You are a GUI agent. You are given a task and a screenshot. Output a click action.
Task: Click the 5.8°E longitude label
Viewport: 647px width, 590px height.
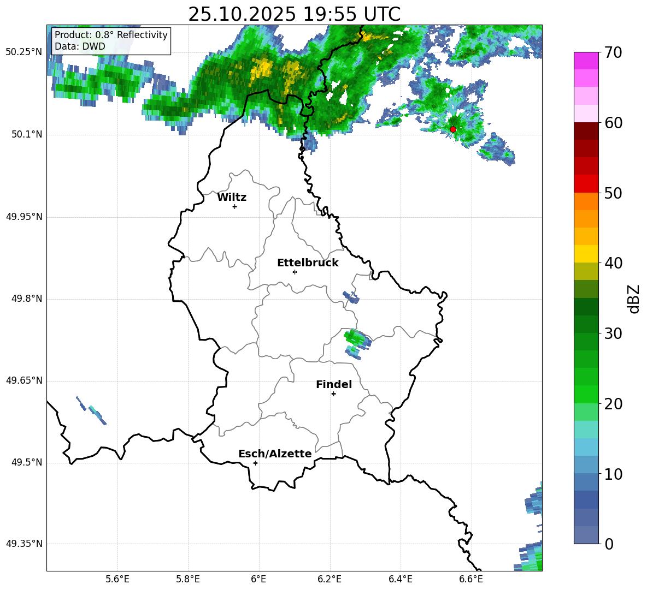point(188,579)
